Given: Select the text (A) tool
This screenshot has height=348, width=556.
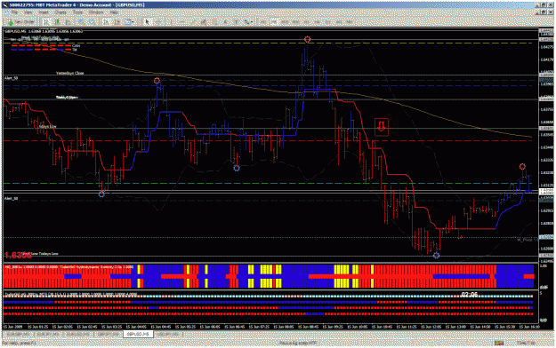Looking at the screenshot, I should click(x=226, y=22).
